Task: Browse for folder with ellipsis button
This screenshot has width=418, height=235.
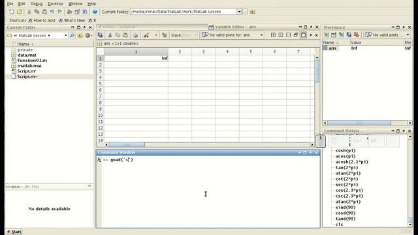Action: click(x=245, y=12)
